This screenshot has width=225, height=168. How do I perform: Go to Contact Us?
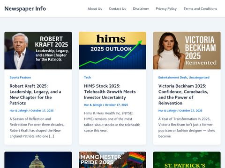click(x=117, y=9)
